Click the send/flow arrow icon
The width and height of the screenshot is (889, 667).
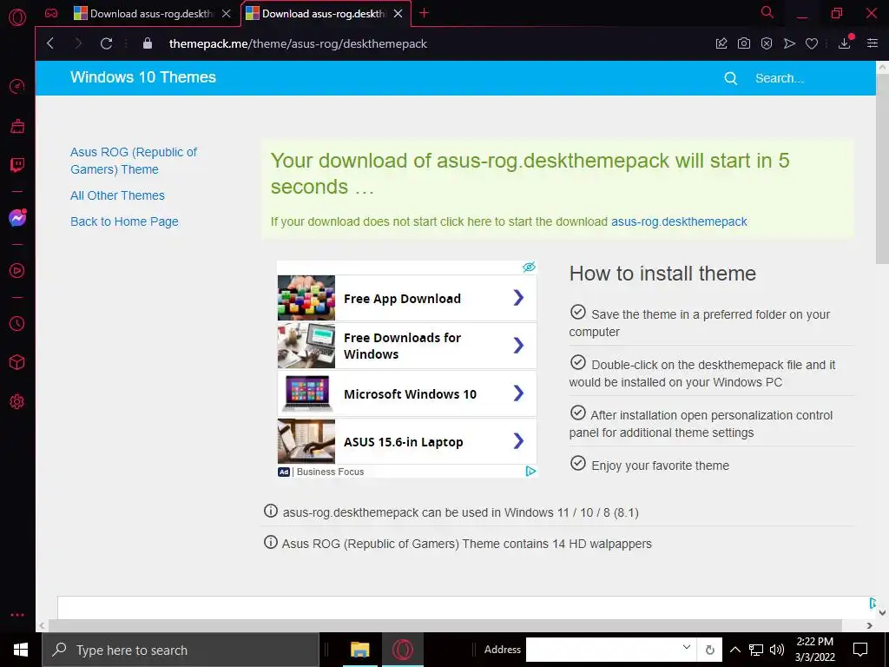[789, 43]
